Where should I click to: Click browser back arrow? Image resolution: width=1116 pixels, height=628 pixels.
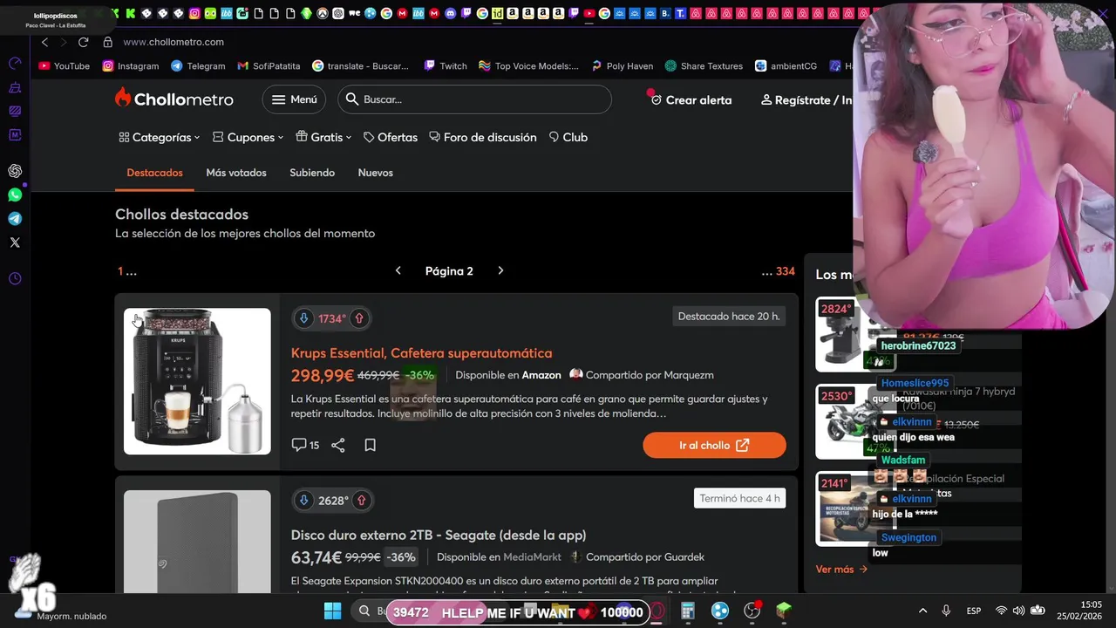click(x=44, y=42)
